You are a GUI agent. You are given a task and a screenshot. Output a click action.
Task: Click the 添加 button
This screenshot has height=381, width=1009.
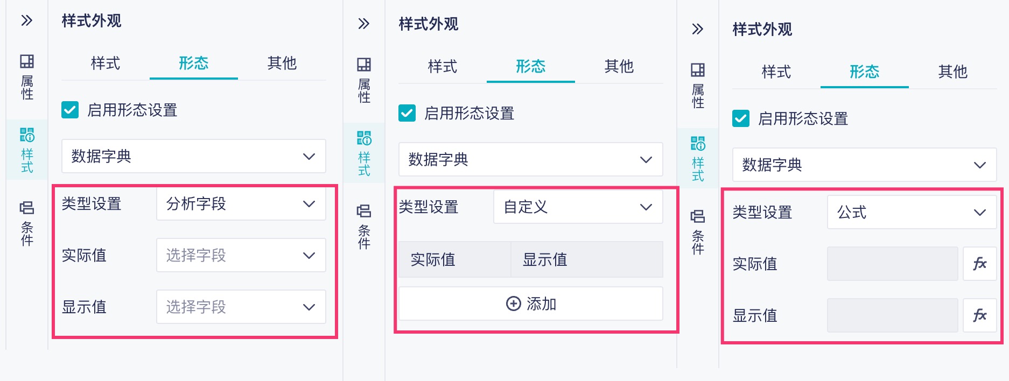click(x=531, y=304)
